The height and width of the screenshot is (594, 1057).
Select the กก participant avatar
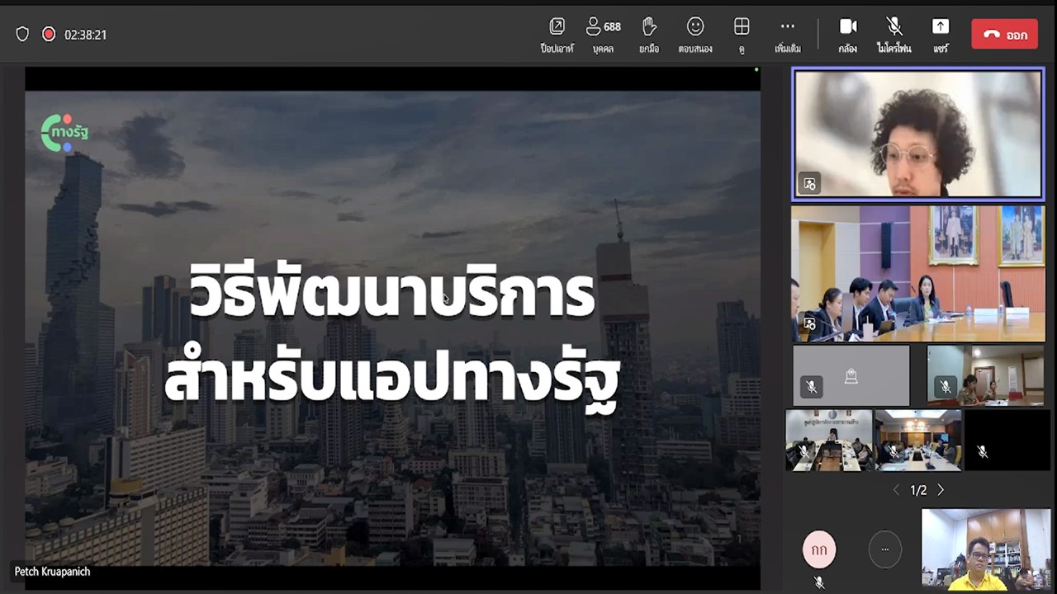819,550
